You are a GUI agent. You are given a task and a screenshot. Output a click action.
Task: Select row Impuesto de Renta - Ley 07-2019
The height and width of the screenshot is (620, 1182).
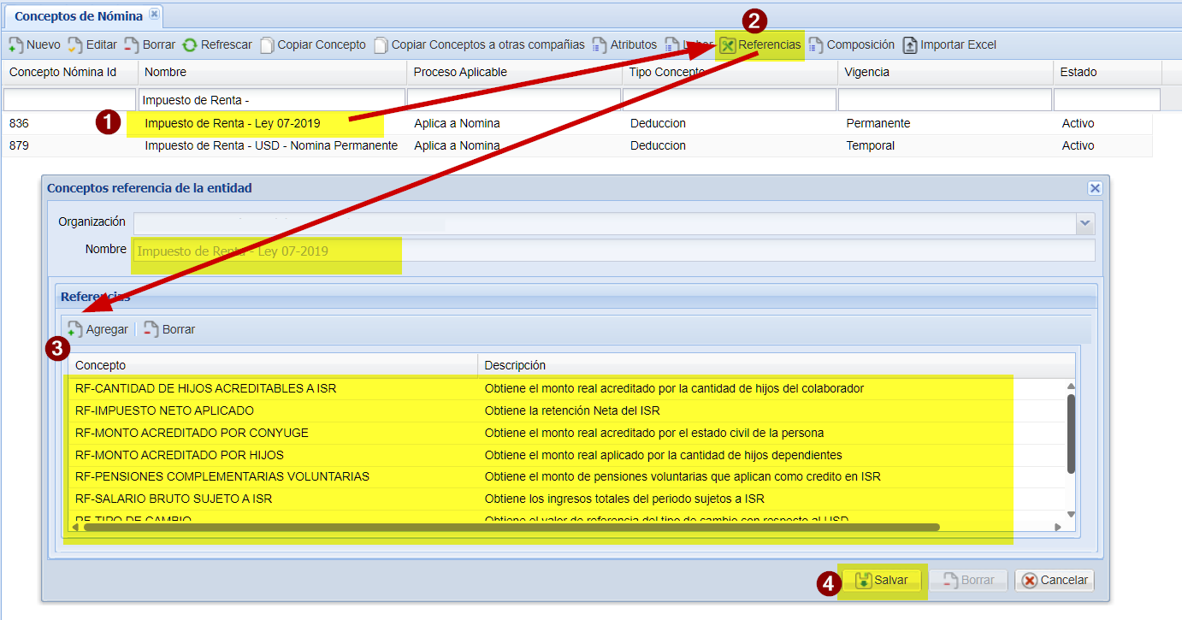pyautogui.click(x=232, y=123)
